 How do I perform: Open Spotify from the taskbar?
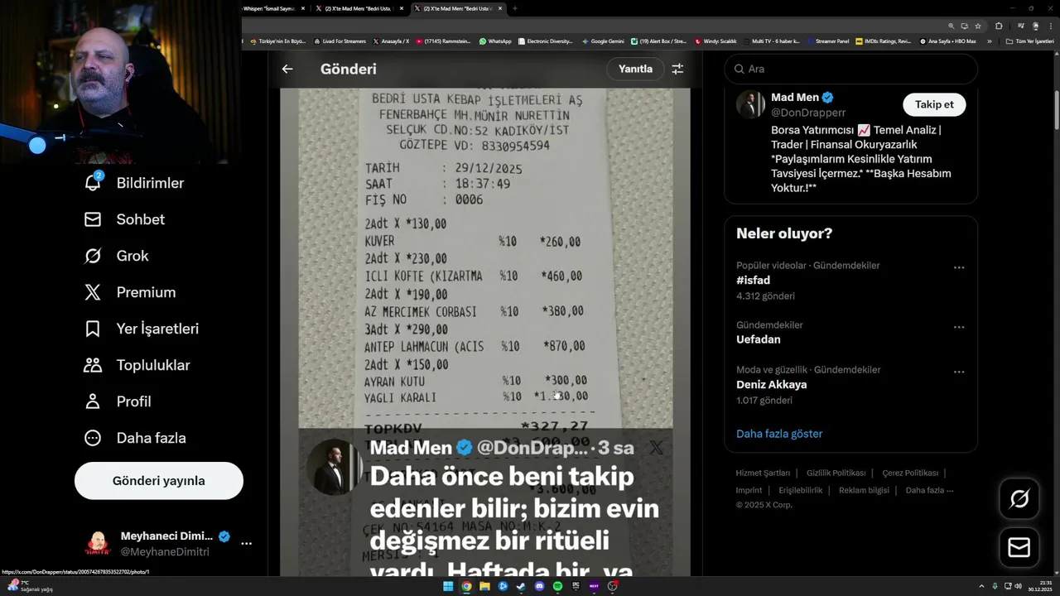coord(557,586)
